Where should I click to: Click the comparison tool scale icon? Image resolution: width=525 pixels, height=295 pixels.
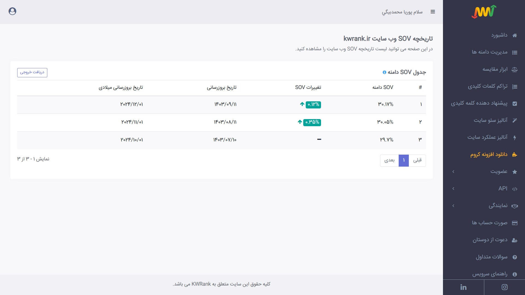[515, 69]
